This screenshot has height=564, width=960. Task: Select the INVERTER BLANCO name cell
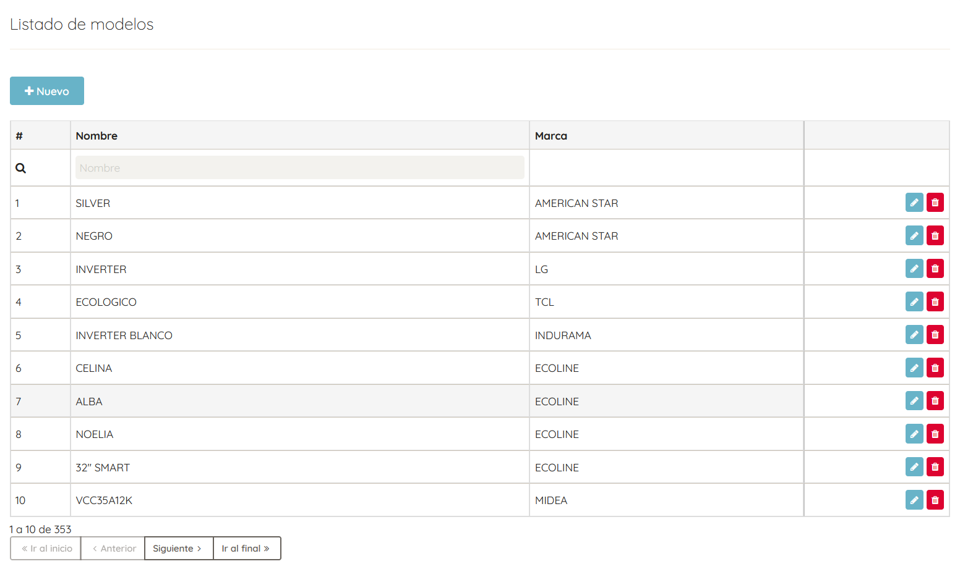[x=300, y=335]
